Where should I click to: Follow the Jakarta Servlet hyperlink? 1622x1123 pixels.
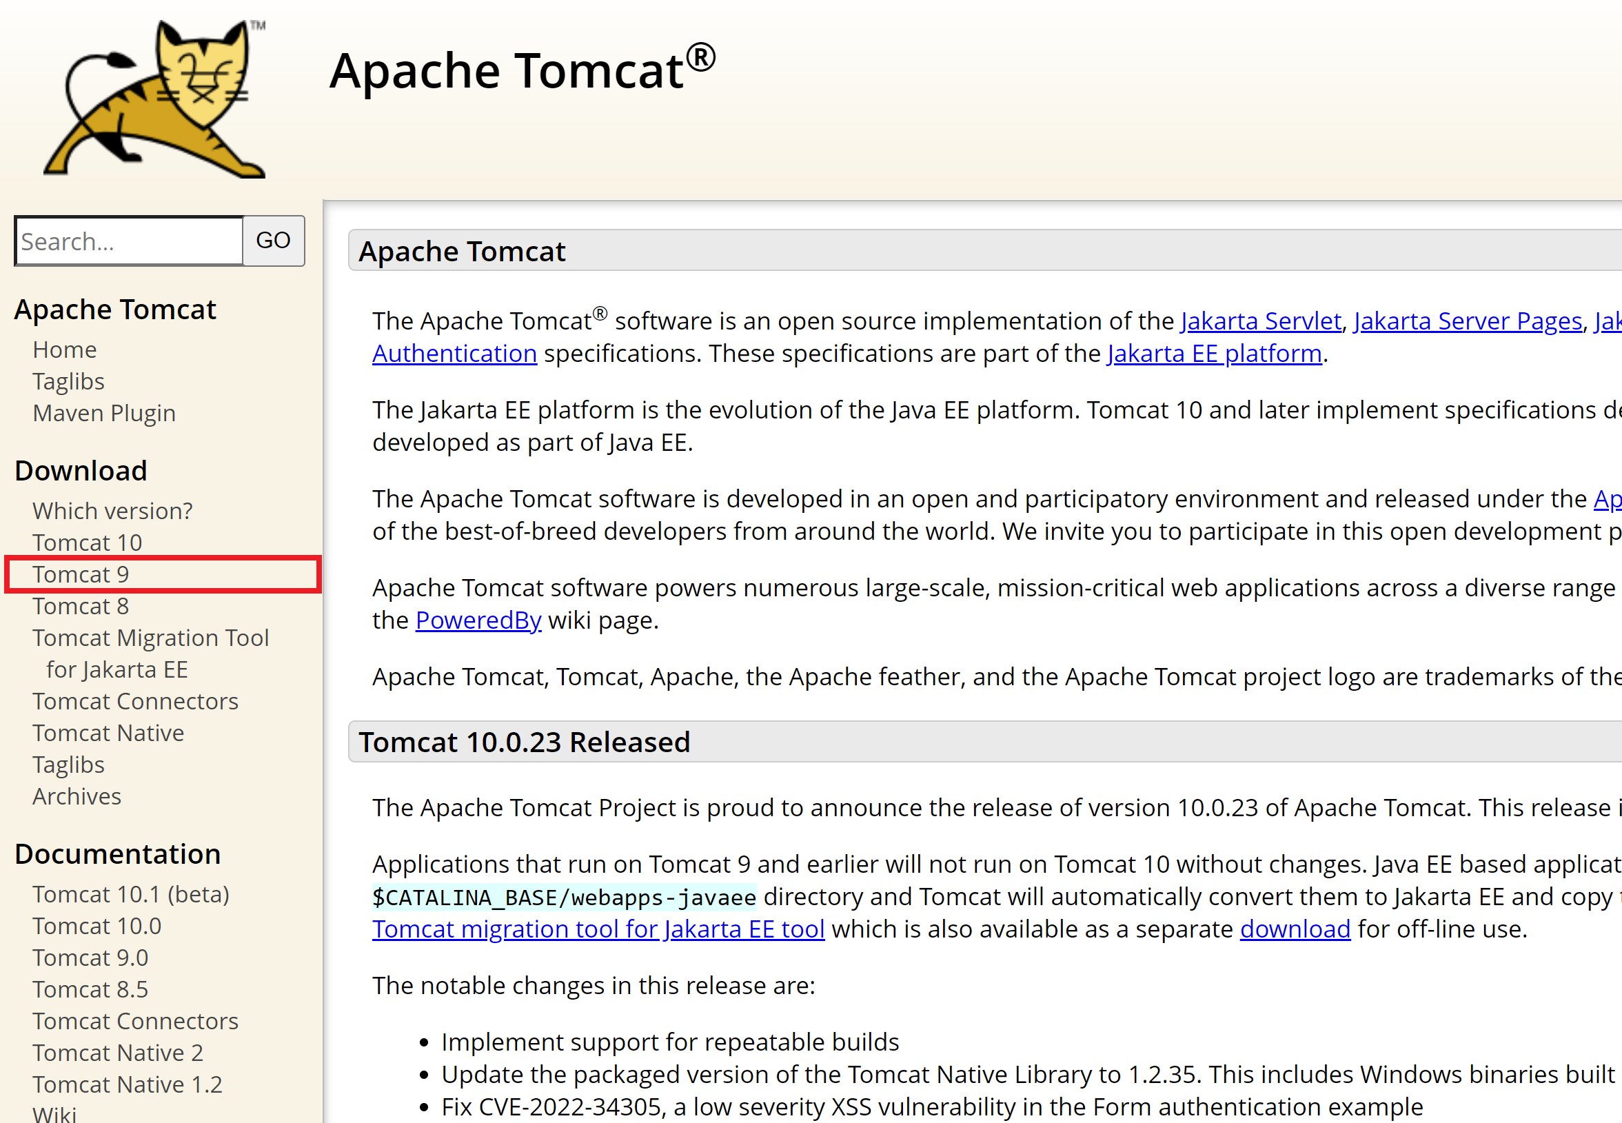(1261, 321)
